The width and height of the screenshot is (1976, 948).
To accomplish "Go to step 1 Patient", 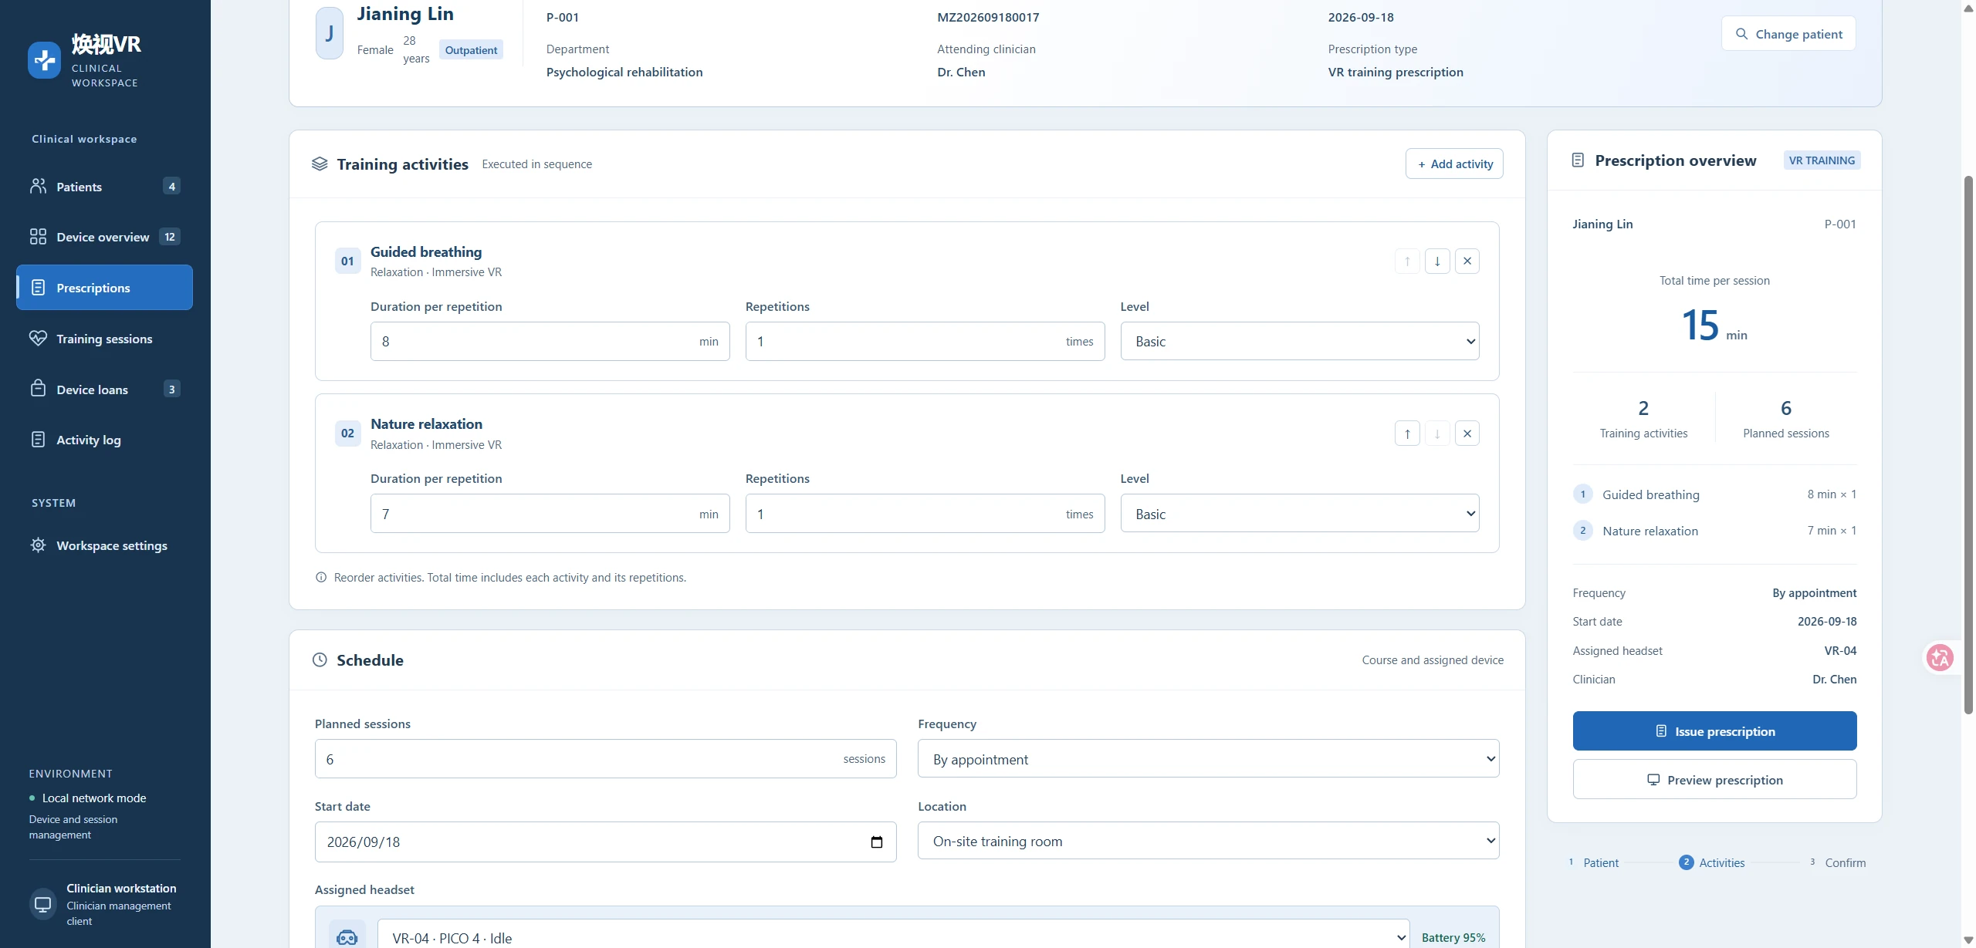I will (1593, 862).
